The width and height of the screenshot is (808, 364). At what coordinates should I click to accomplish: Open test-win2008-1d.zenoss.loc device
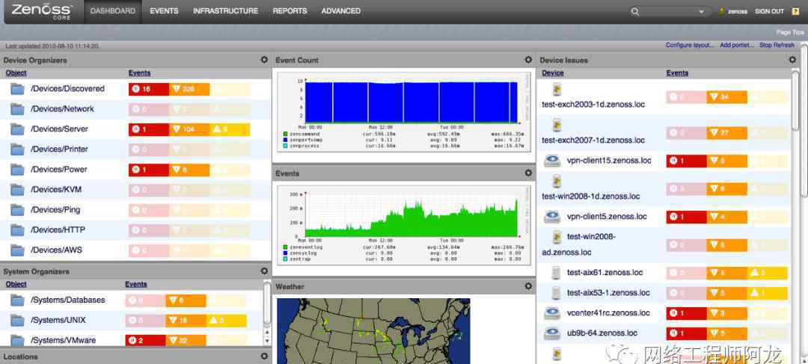pos(591,196)
